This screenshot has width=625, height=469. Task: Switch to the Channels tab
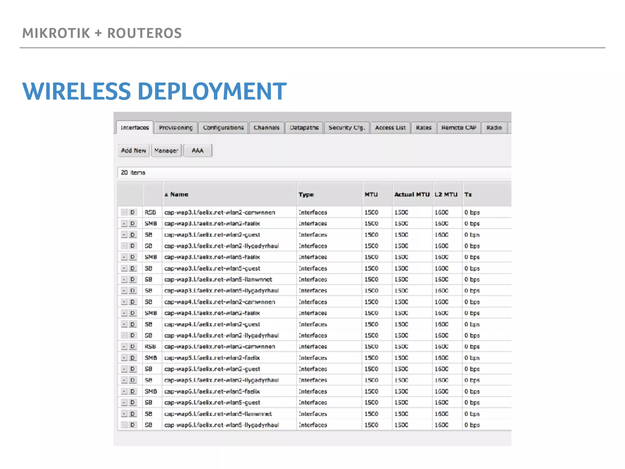266,128
